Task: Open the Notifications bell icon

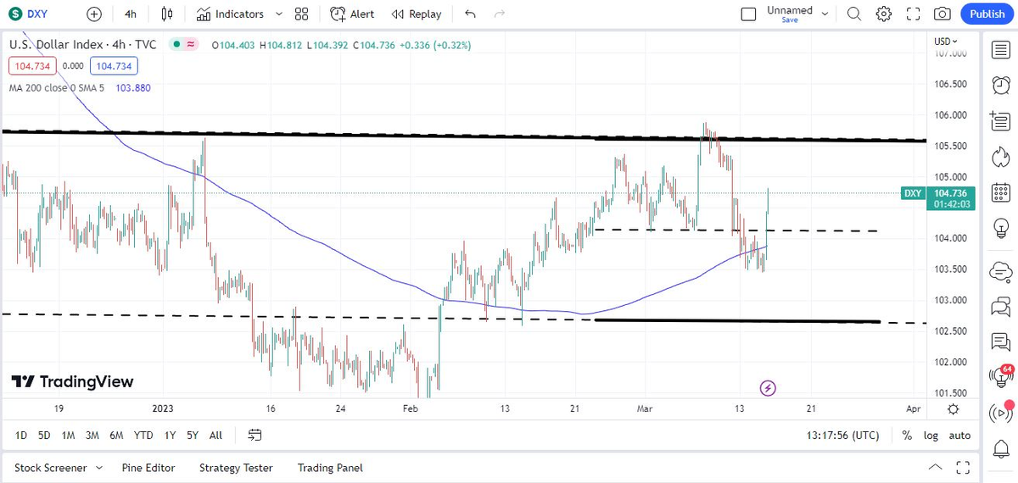Action: 1001,447
